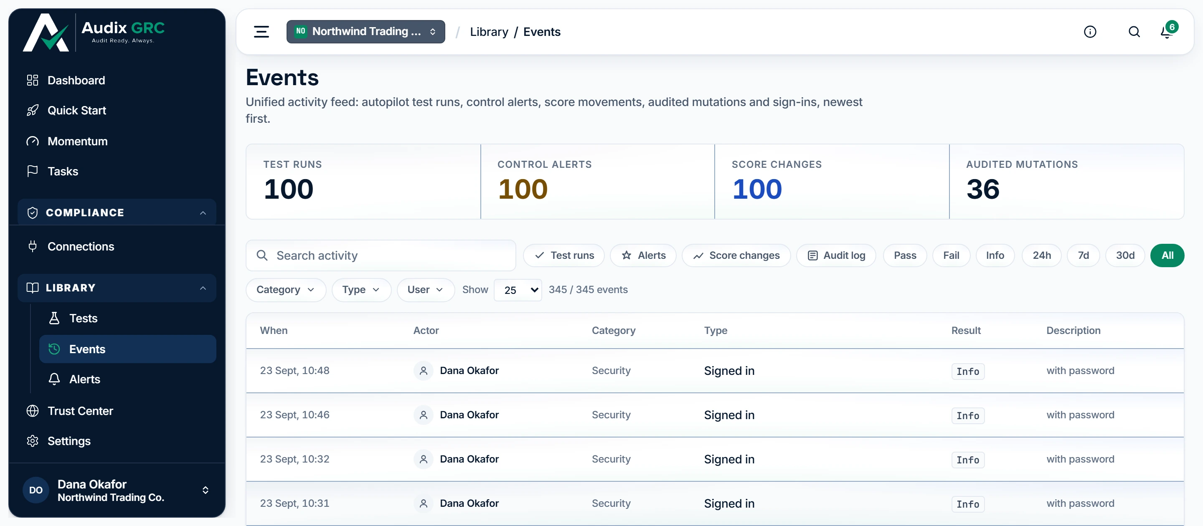
Task: Open Dashboard from the sidebar
Action: [117, 80]
